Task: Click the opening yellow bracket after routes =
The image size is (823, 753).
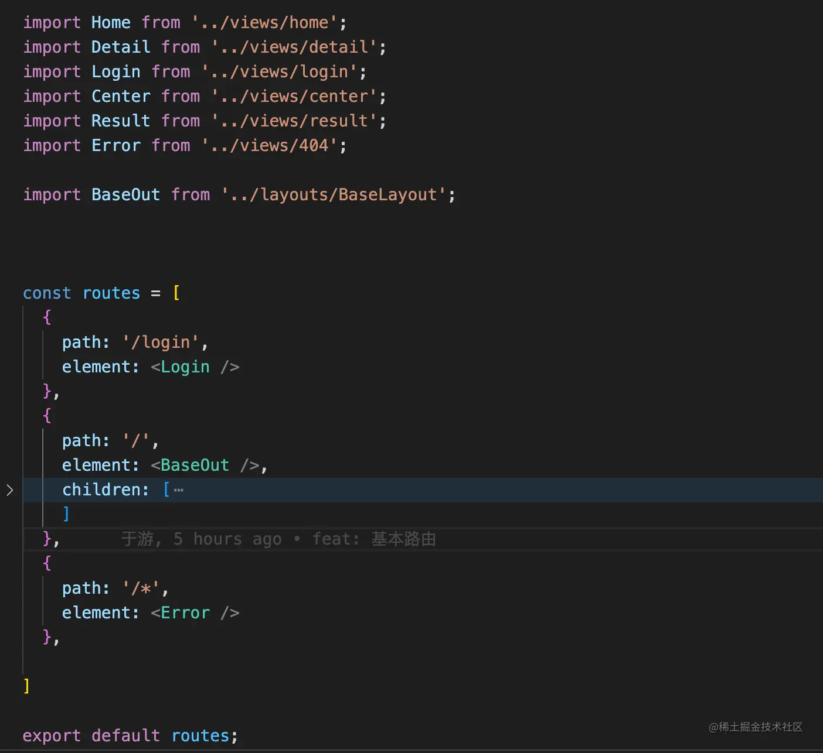Action: [x=176, y=293]
